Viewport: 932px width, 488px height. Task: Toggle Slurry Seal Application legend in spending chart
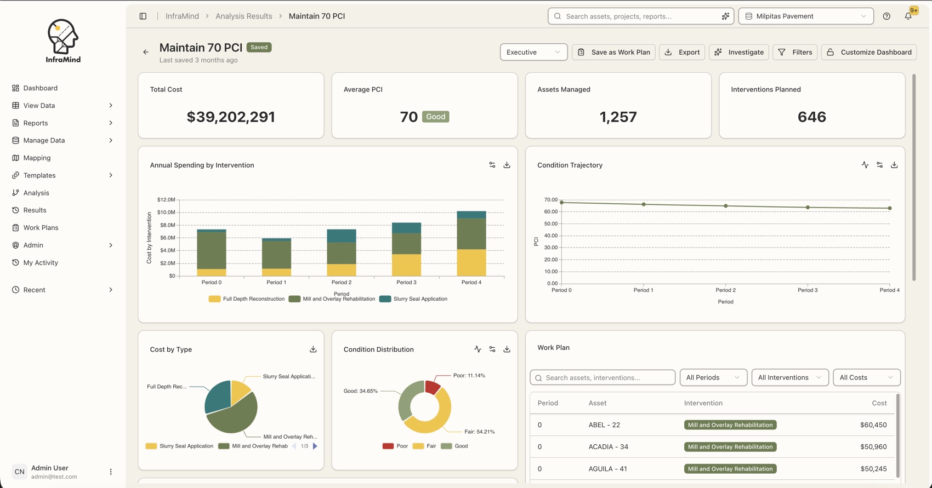click(x=413, y=299)
